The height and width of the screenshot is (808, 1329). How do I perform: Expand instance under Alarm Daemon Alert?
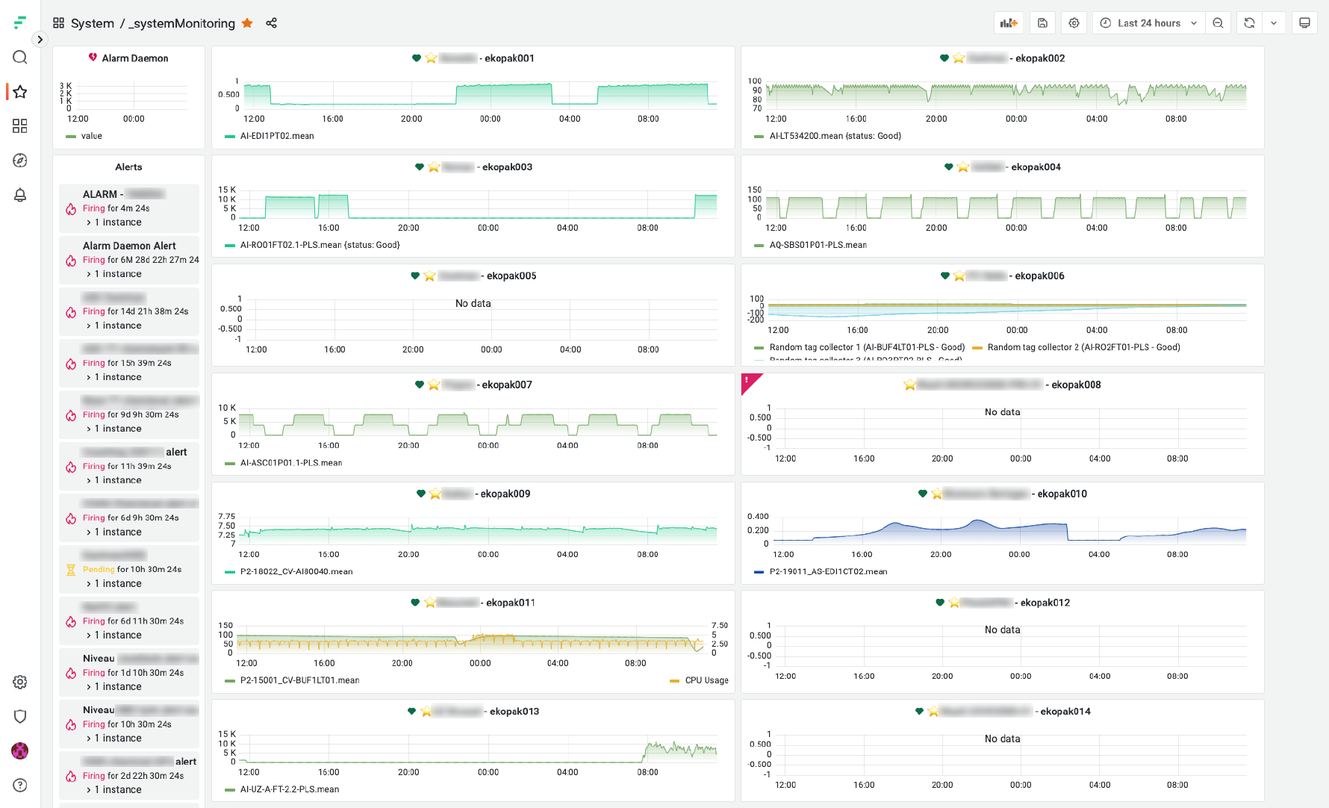coord(114,274)
